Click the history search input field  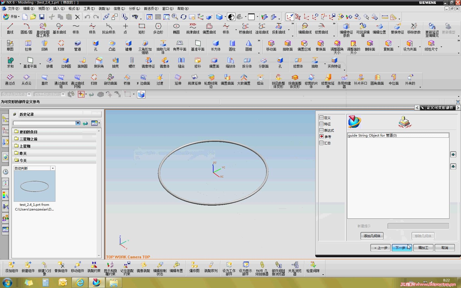pos(44,123)
